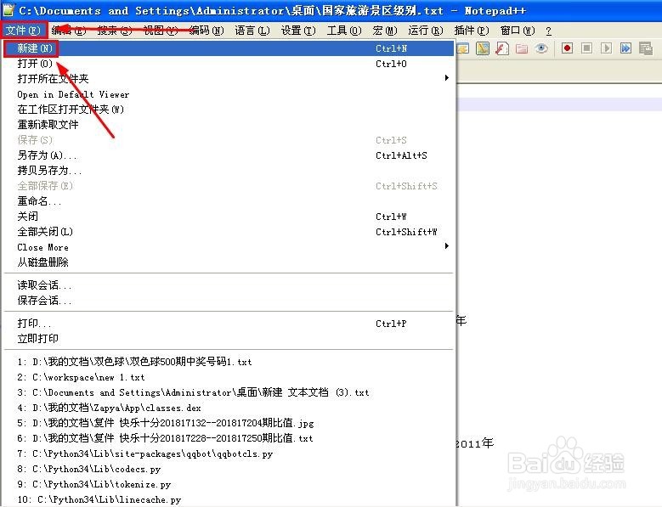Open the 设置(T) menu
The image size is (662, 507).
point(298,31)
